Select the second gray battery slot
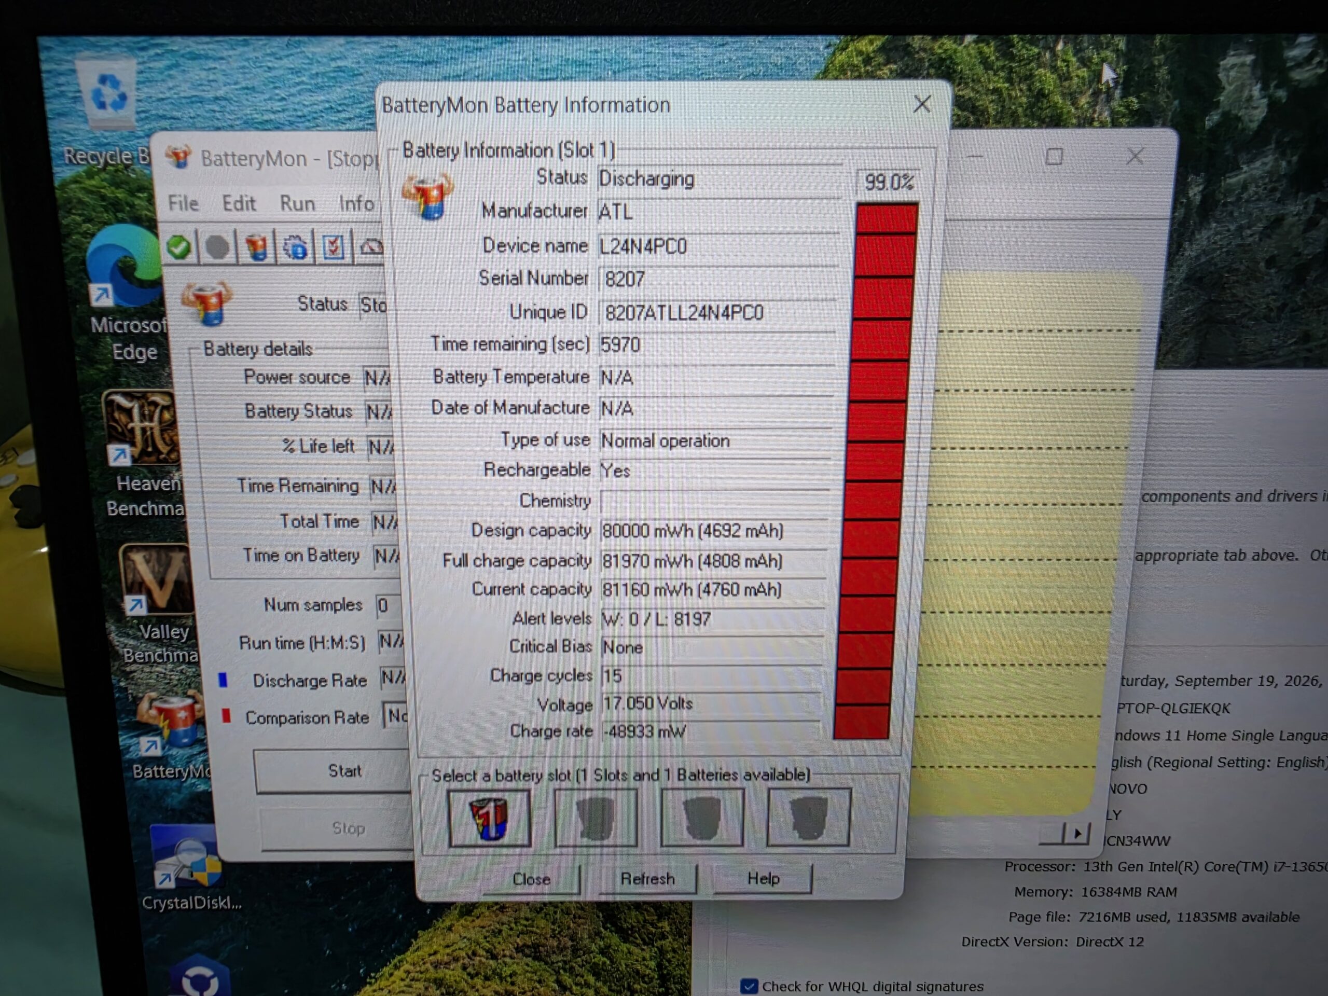 [x=596, y=818]
